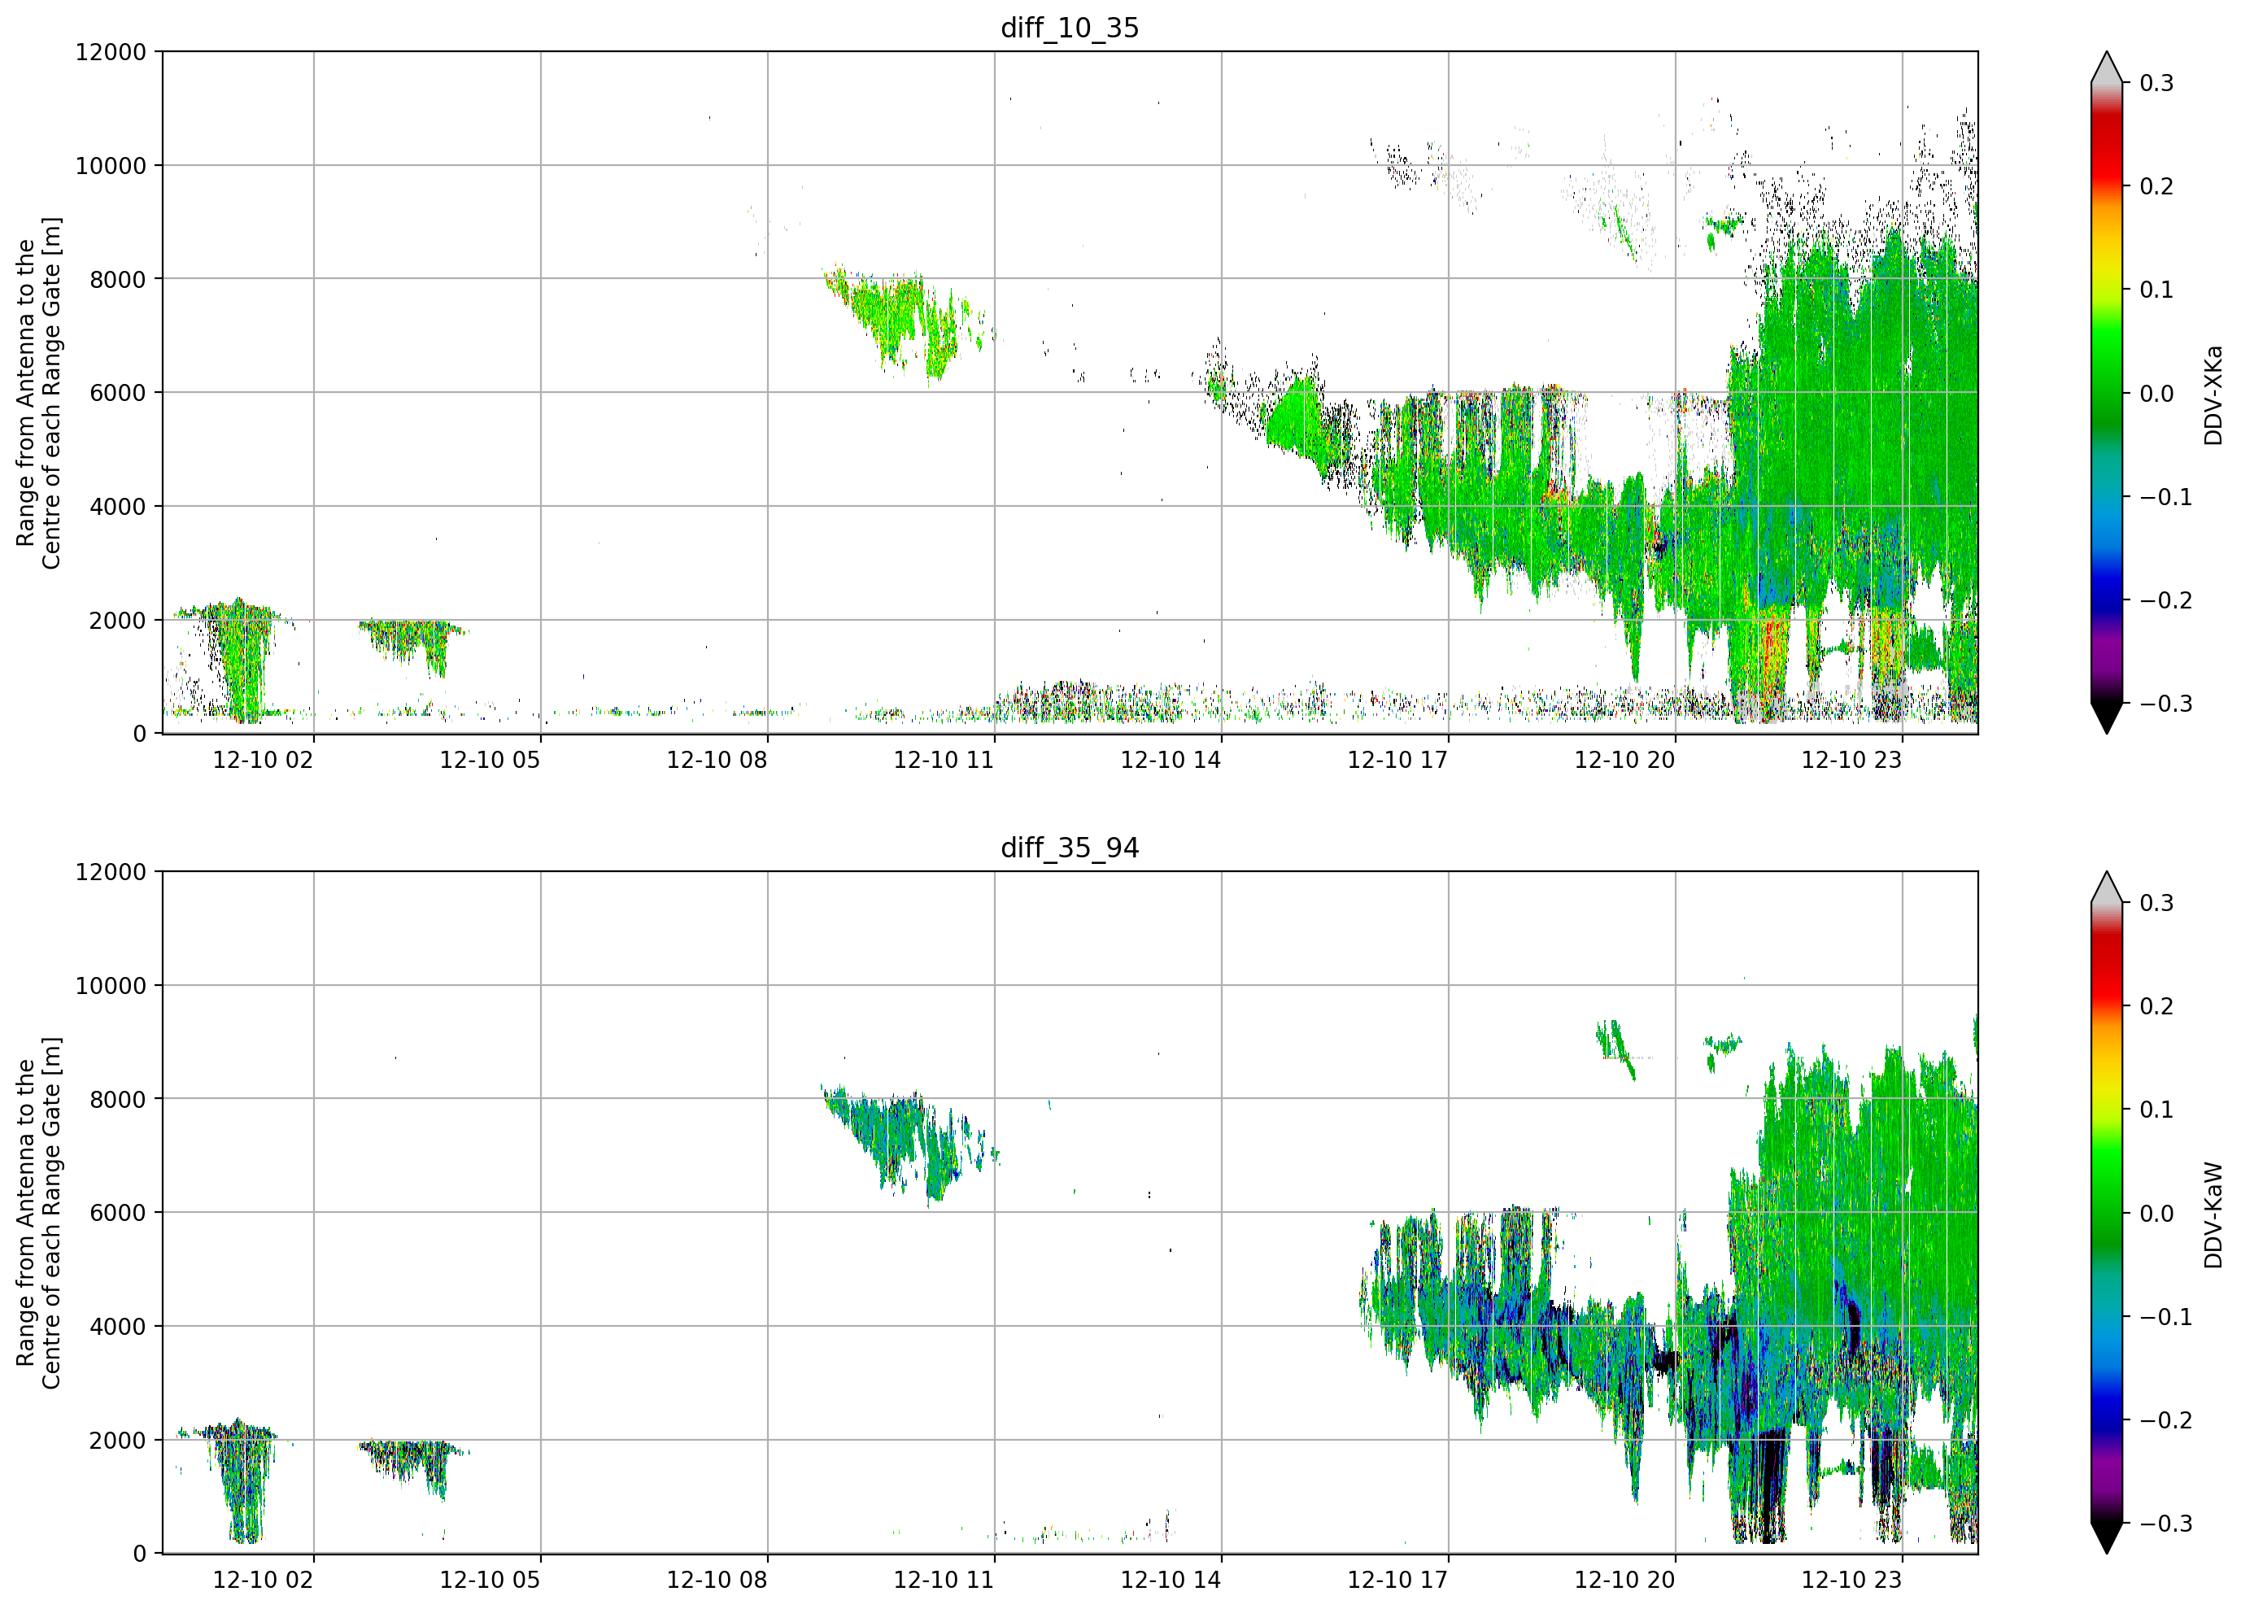This screenshot has height=1609, width=2241.
Task: Click the black lower arrow of DDV-XKa colorbar
Action: point(2107,717)
